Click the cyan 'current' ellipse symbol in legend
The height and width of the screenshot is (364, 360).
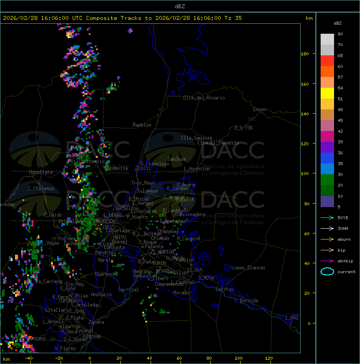pyautogui.click(x=327, y=271)
